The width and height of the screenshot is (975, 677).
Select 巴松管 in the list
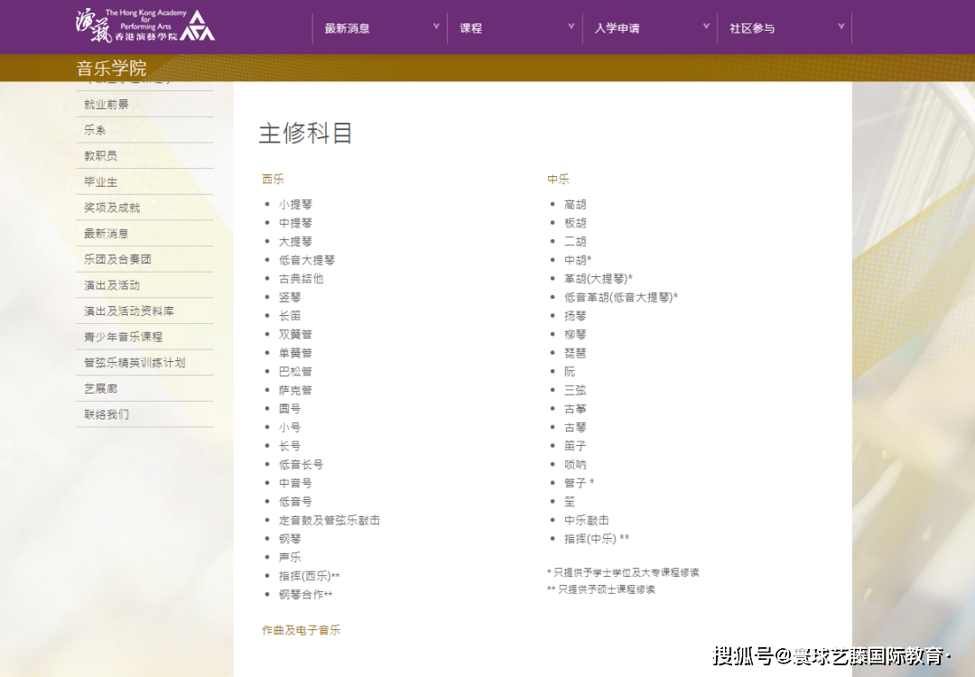point(295,372)
